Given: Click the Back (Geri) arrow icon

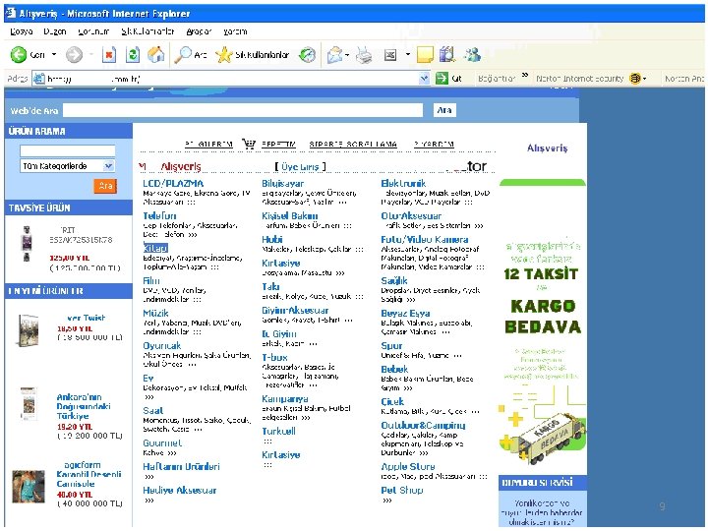Looking at the screenshot, I should pos(19,55).
